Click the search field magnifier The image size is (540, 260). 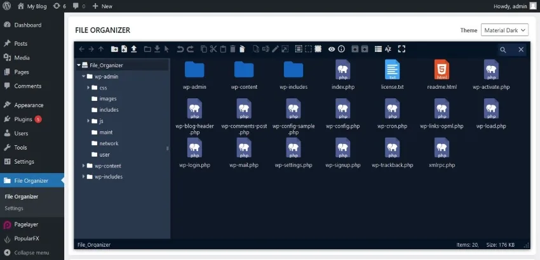tap(503, 50)
